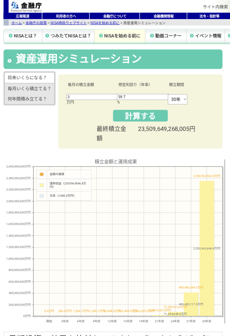Select the NISAを始める前に tab

[x=120, y=36]
